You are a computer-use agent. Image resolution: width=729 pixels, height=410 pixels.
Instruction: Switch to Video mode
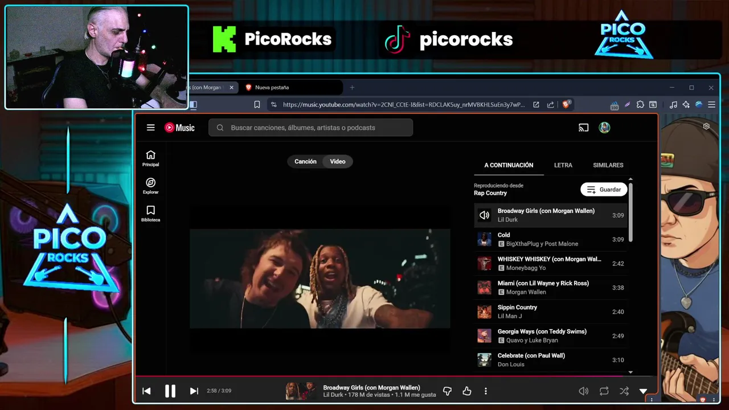[338, 161]
